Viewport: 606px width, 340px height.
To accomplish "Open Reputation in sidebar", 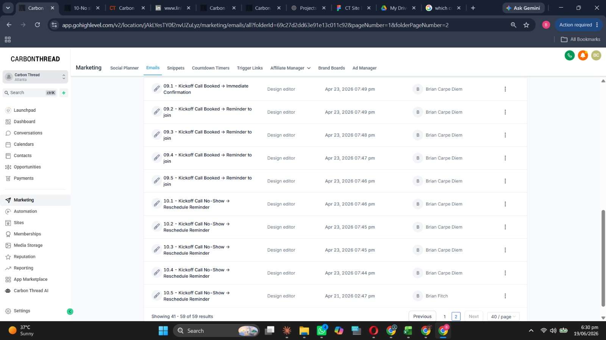I will coord(25,257).
